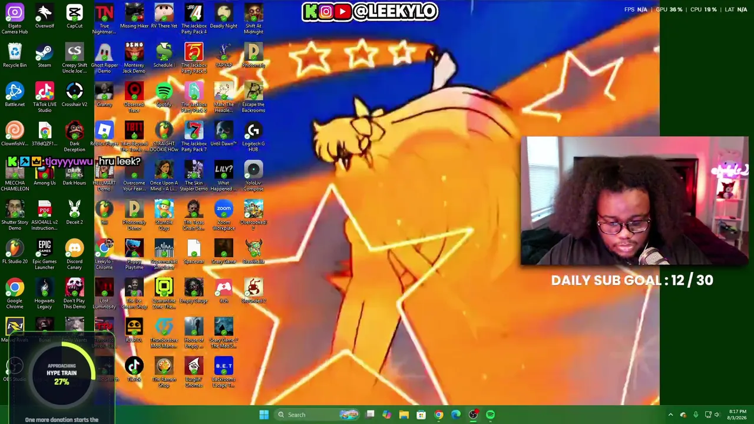The width and height of the screenshot is (754, 424).
Task: Select the Epic Games Launcher icon
Action: 45,254
